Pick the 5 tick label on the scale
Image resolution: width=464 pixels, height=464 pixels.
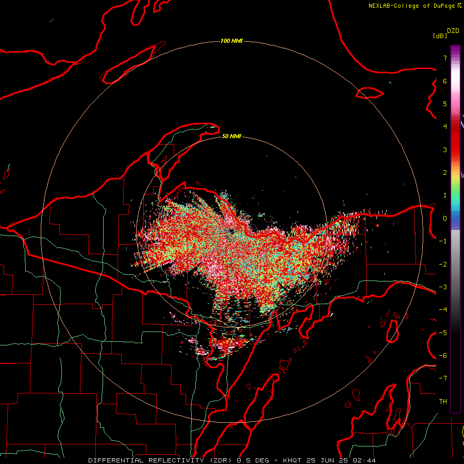click(x=445, y=104)
